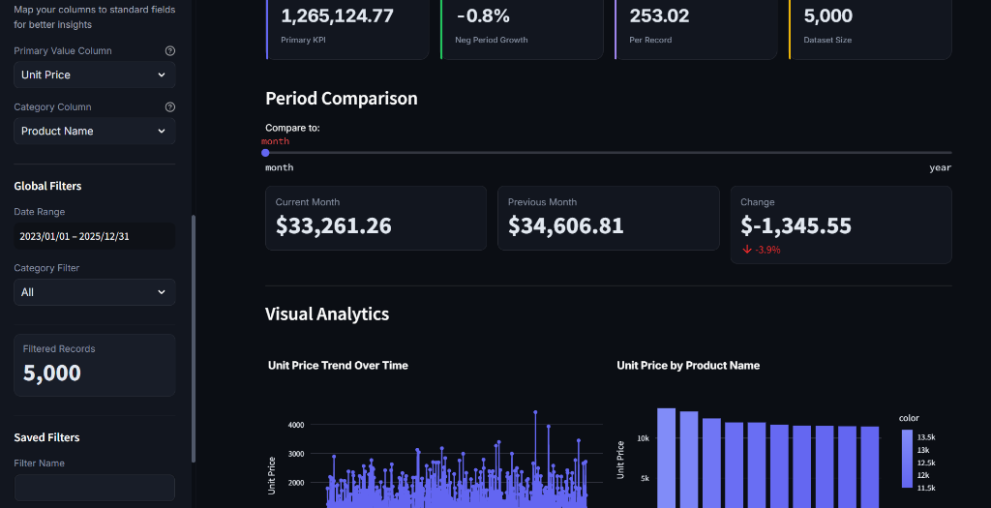This screenshot has height=508, width=991.
Task: Click the Date Range field
Action: [95, 236]
